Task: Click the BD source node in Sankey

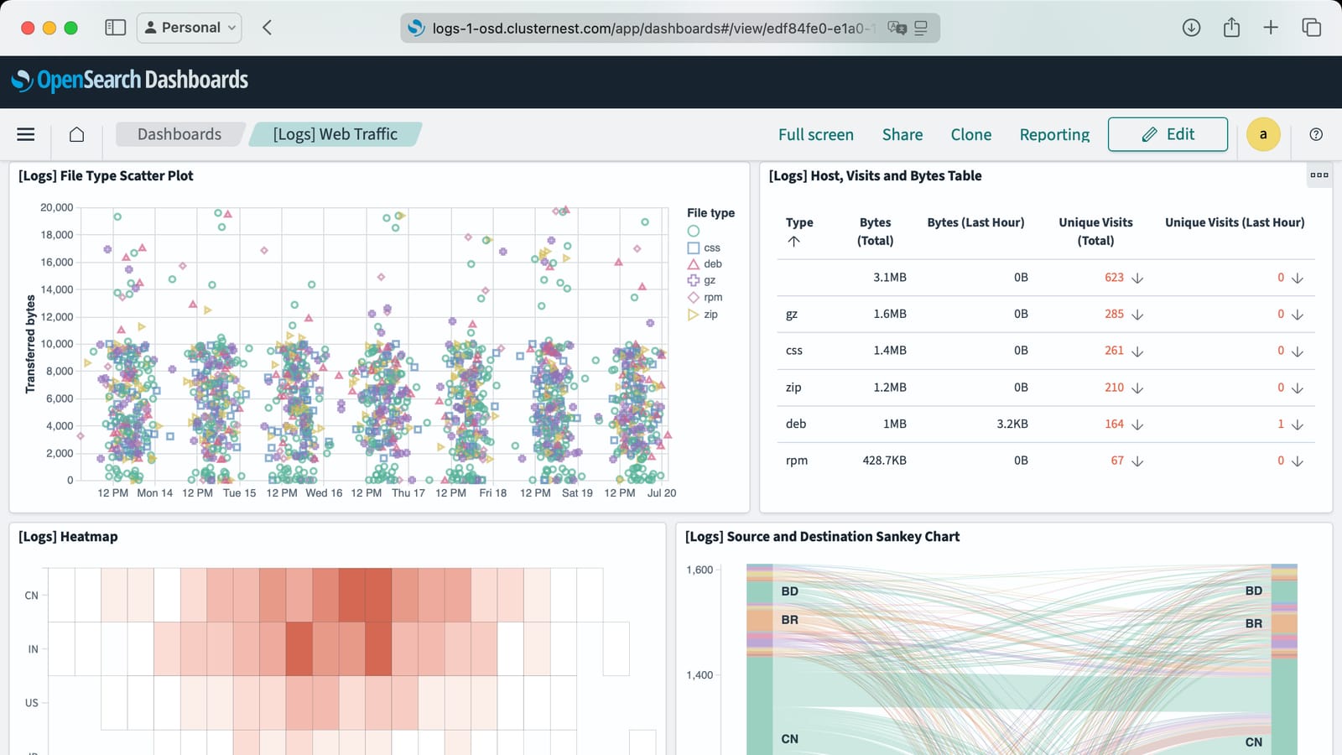Action: [x=760, y=591]
